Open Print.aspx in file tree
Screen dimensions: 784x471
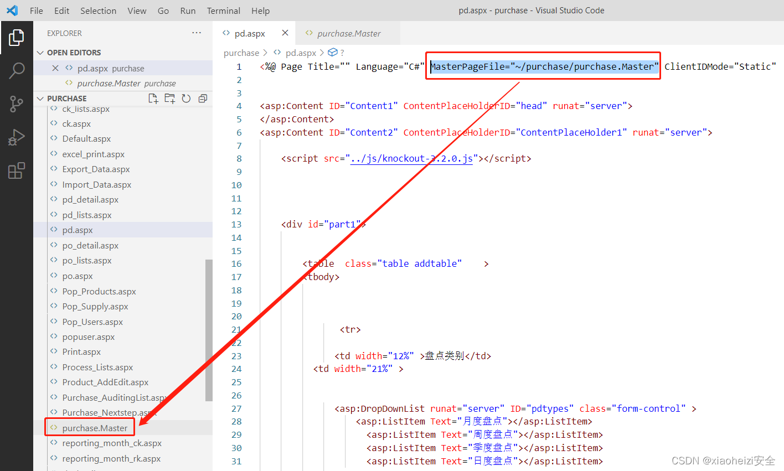(x=81, y=352)
